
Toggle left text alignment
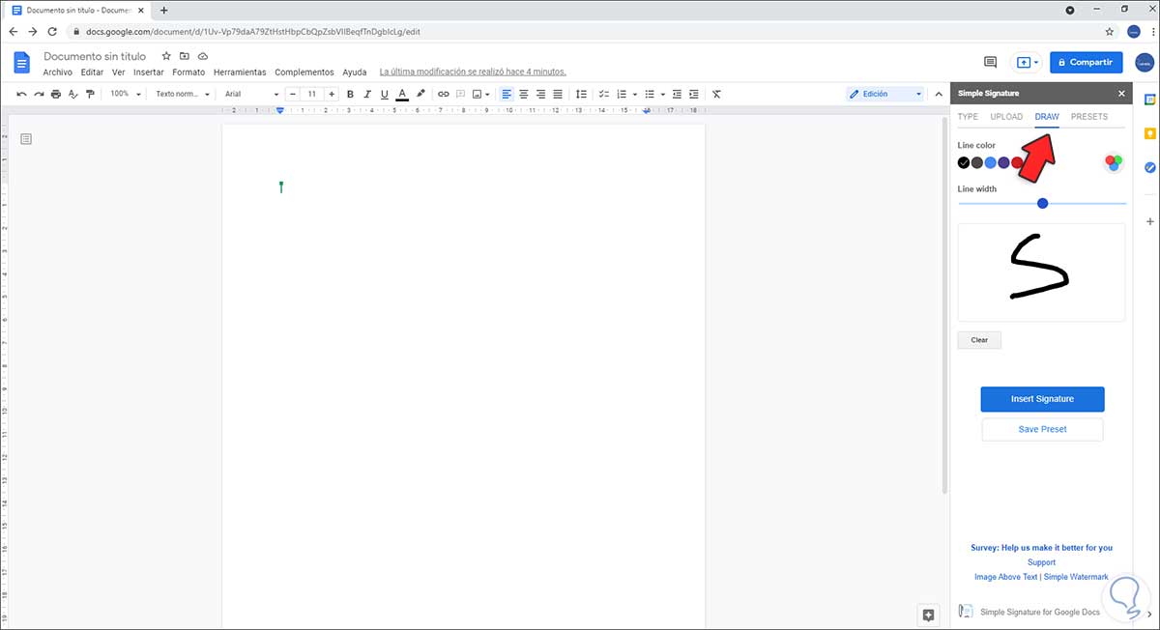point(507,94)
